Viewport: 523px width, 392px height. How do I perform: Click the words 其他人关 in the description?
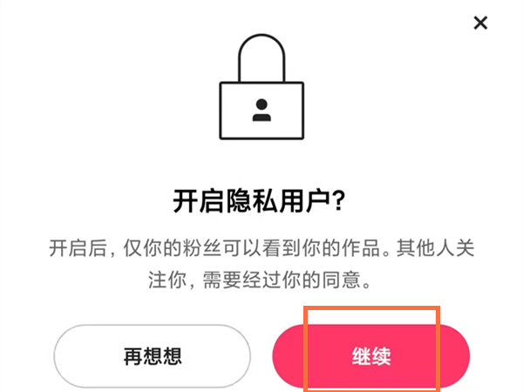pyautogui.click(x=435, y=248)
